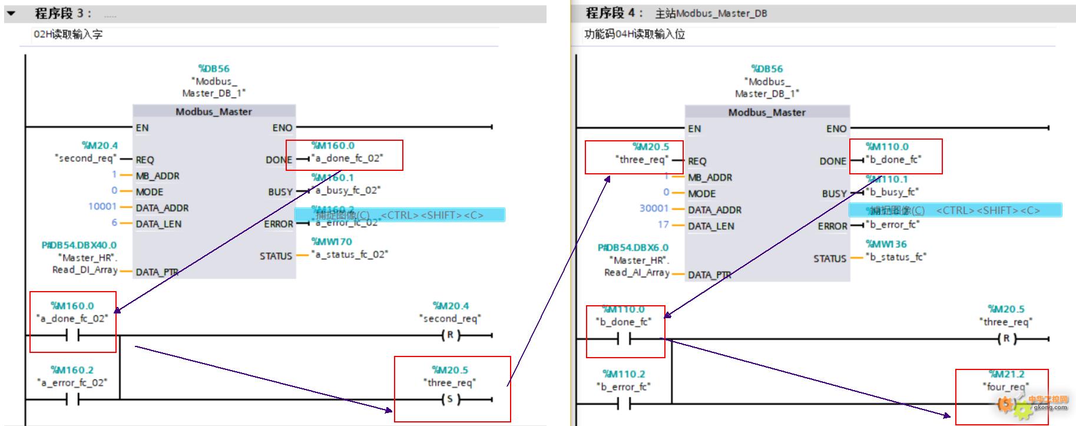Collapse network 程序段 3 with the triangle
The width and height of the screenshot is (1076, 426).
click(11, 13)
